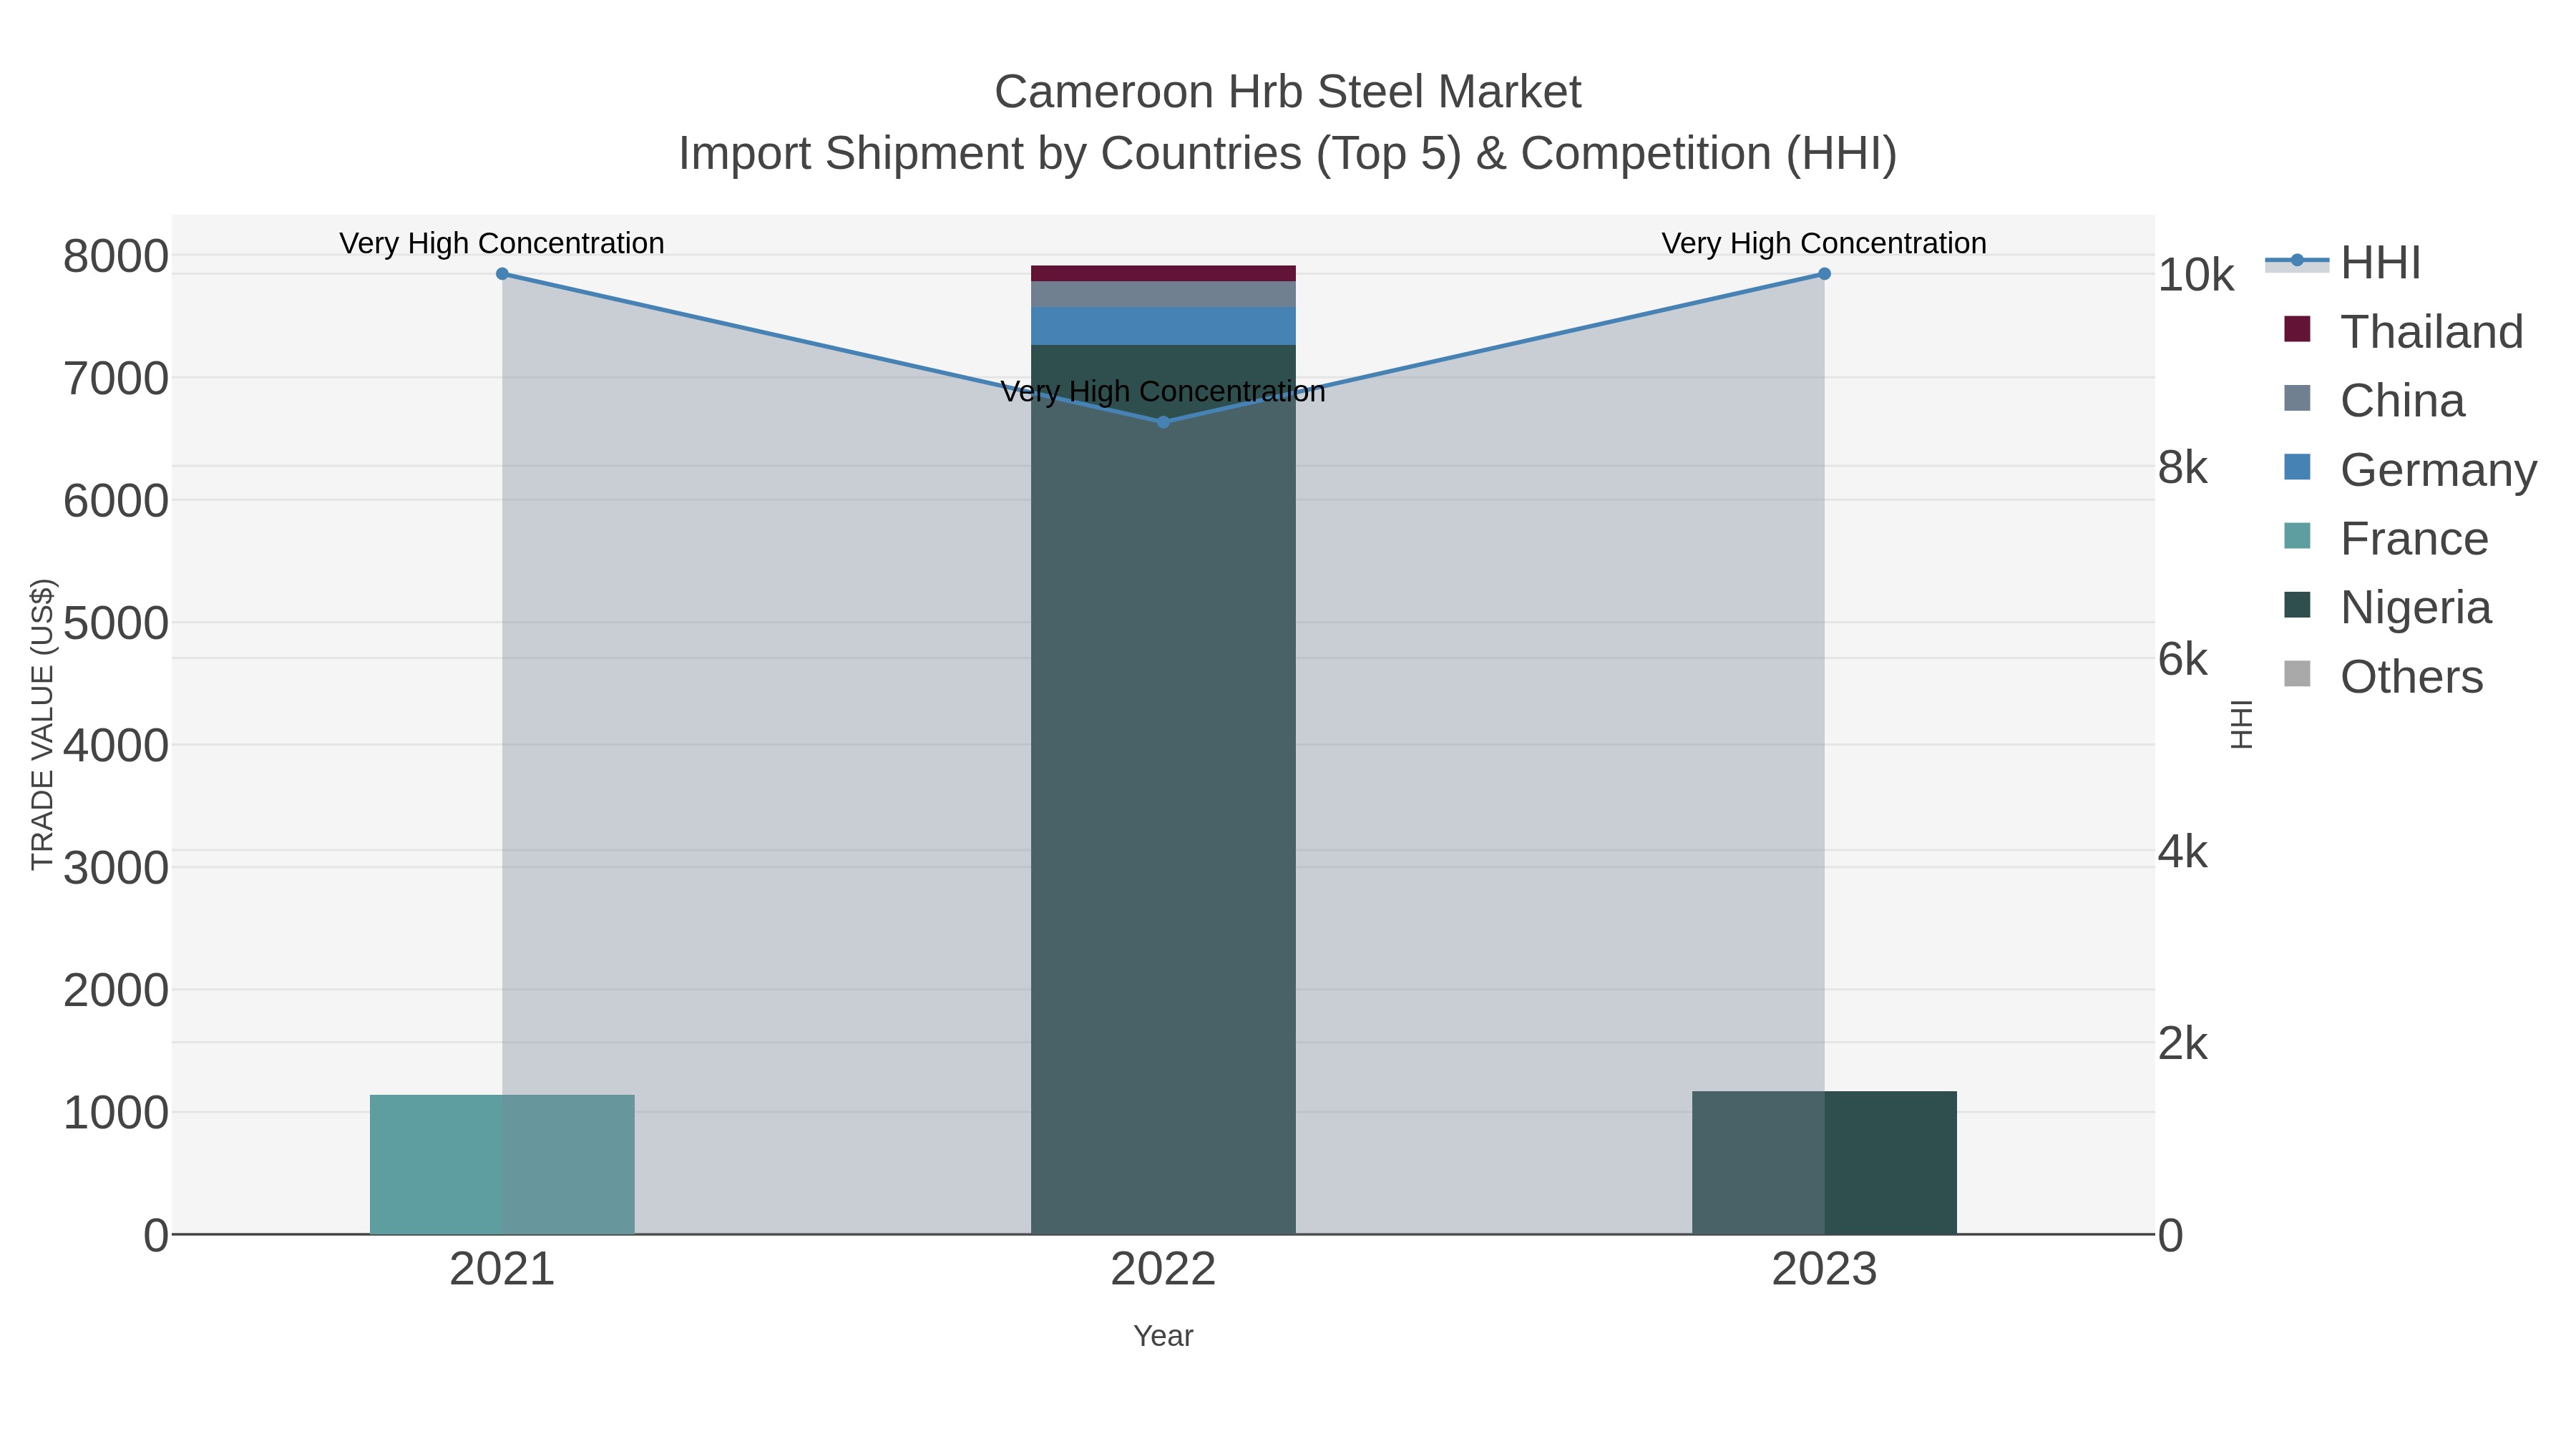Click the Germany legend color swatch

pos(2298,467)
